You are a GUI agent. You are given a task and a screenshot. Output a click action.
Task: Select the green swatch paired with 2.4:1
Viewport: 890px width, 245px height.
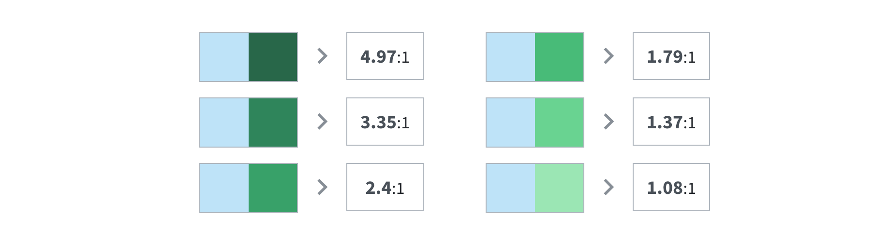click(x=273, y=188)
